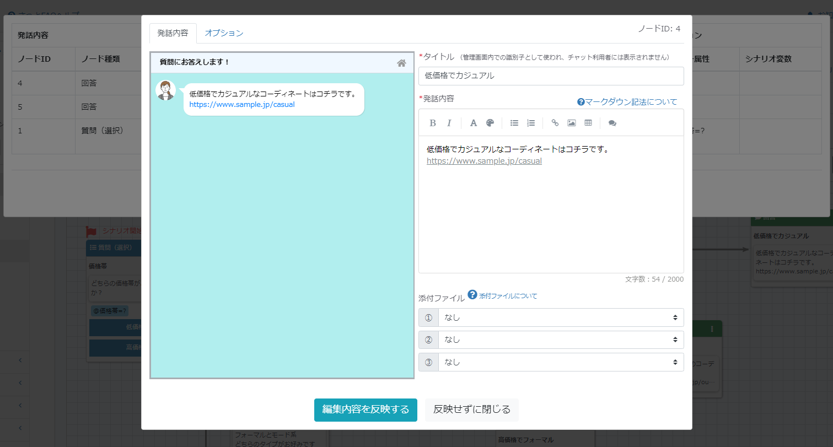This screenshot has width=833, height=447.
Task: Apply bold formatting in editor toolbar
Action: click(x=433, y=123)
